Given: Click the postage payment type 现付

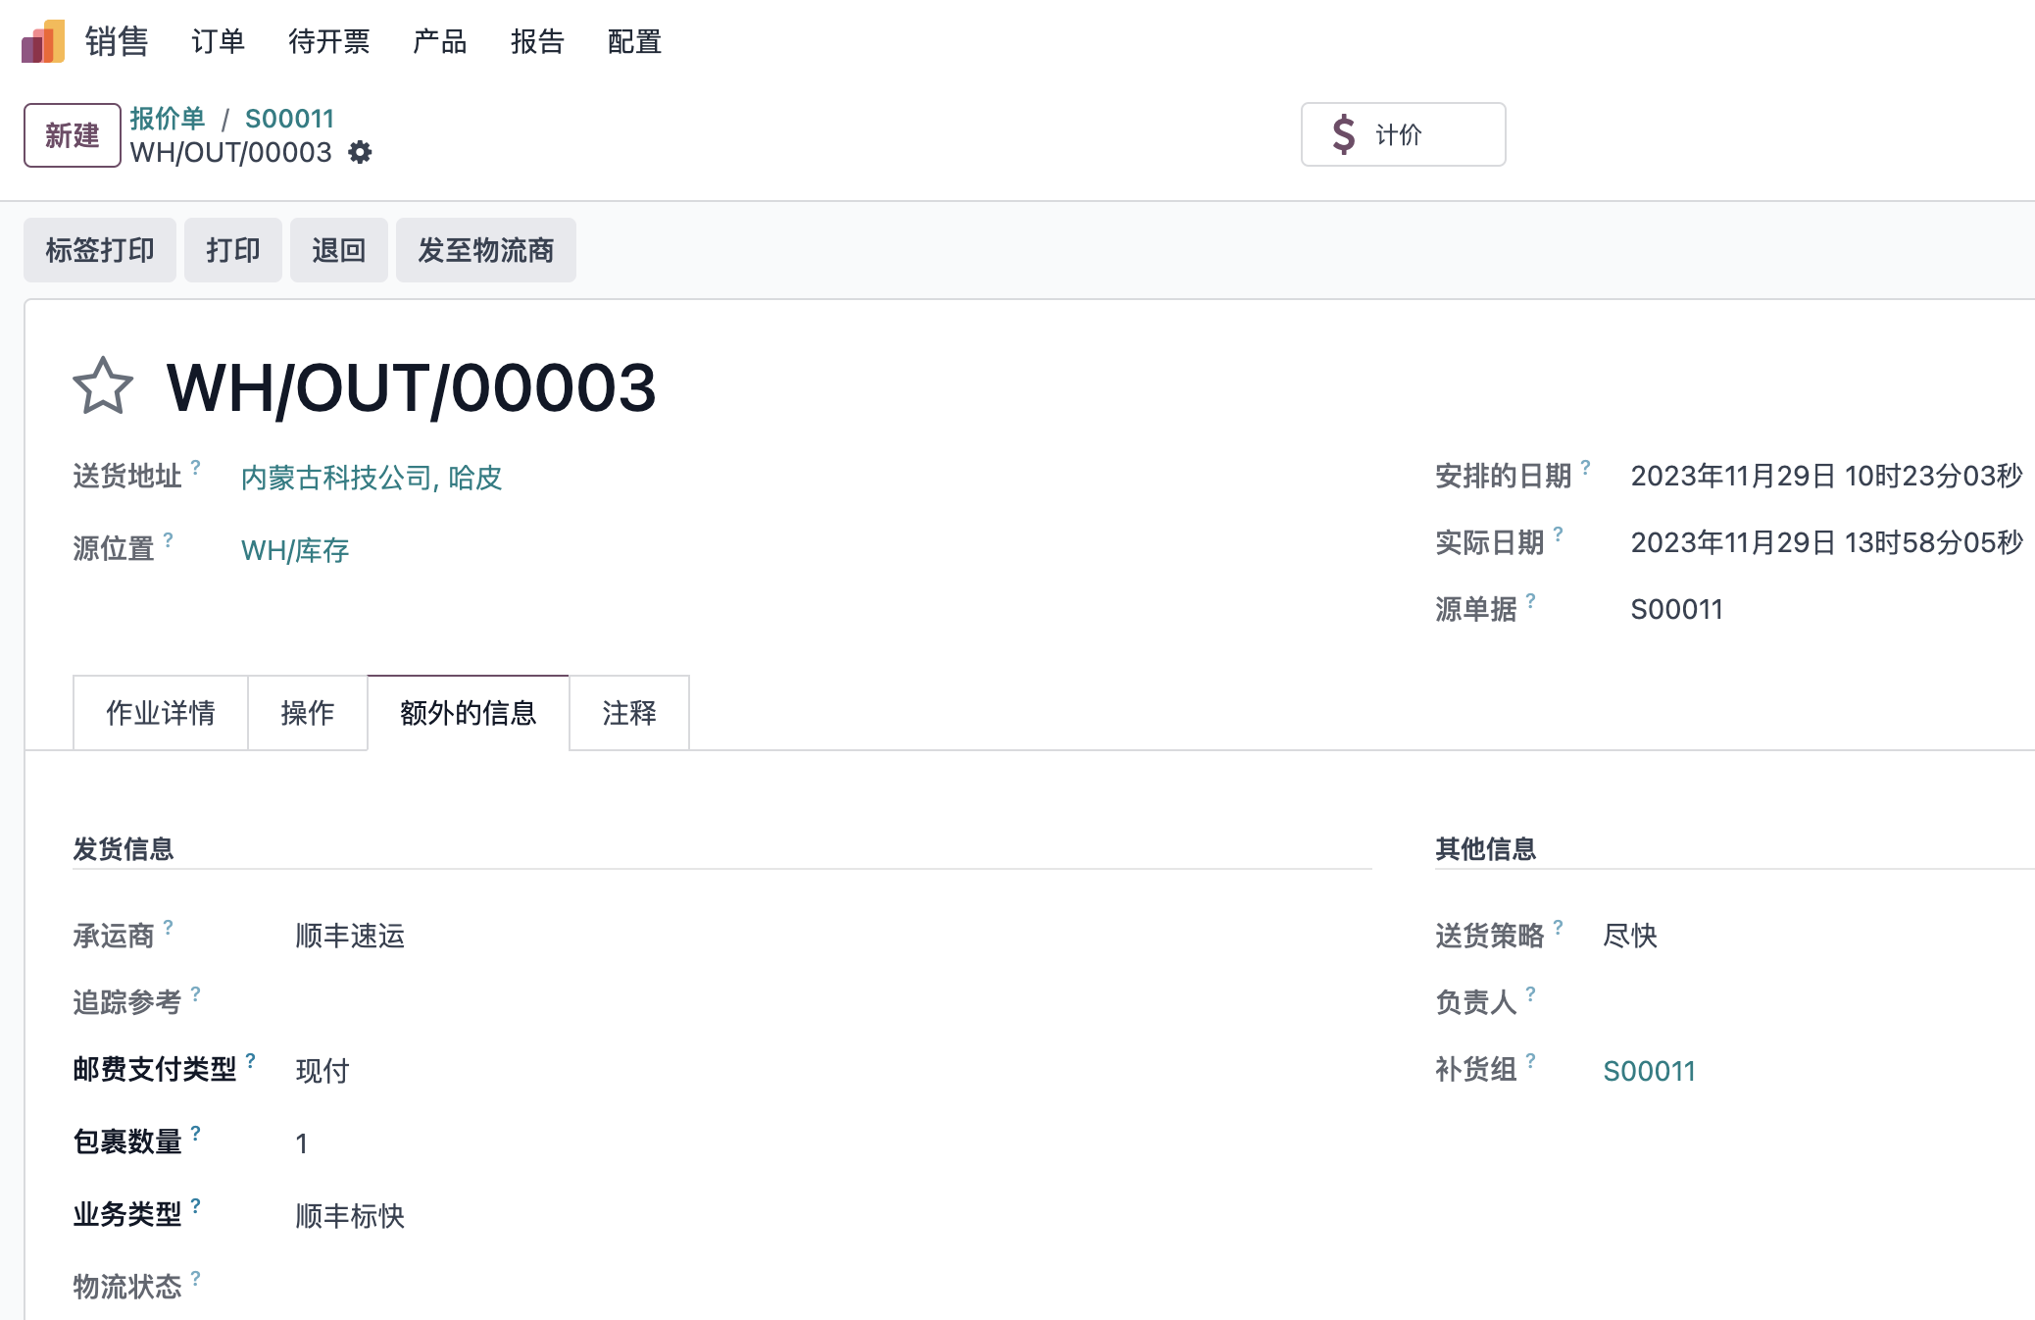Looking at the screenshot, I should 323,1071.
